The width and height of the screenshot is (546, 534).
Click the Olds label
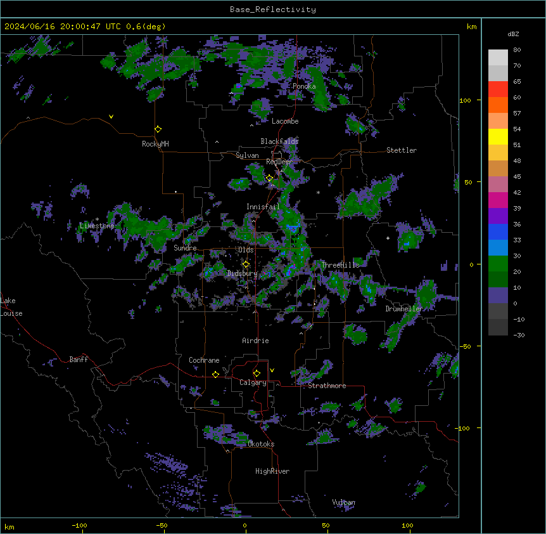point(246,250)
